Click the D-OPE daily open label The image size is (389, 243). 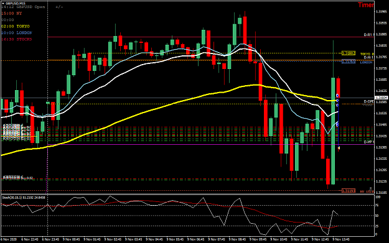(x=368, y=101)
